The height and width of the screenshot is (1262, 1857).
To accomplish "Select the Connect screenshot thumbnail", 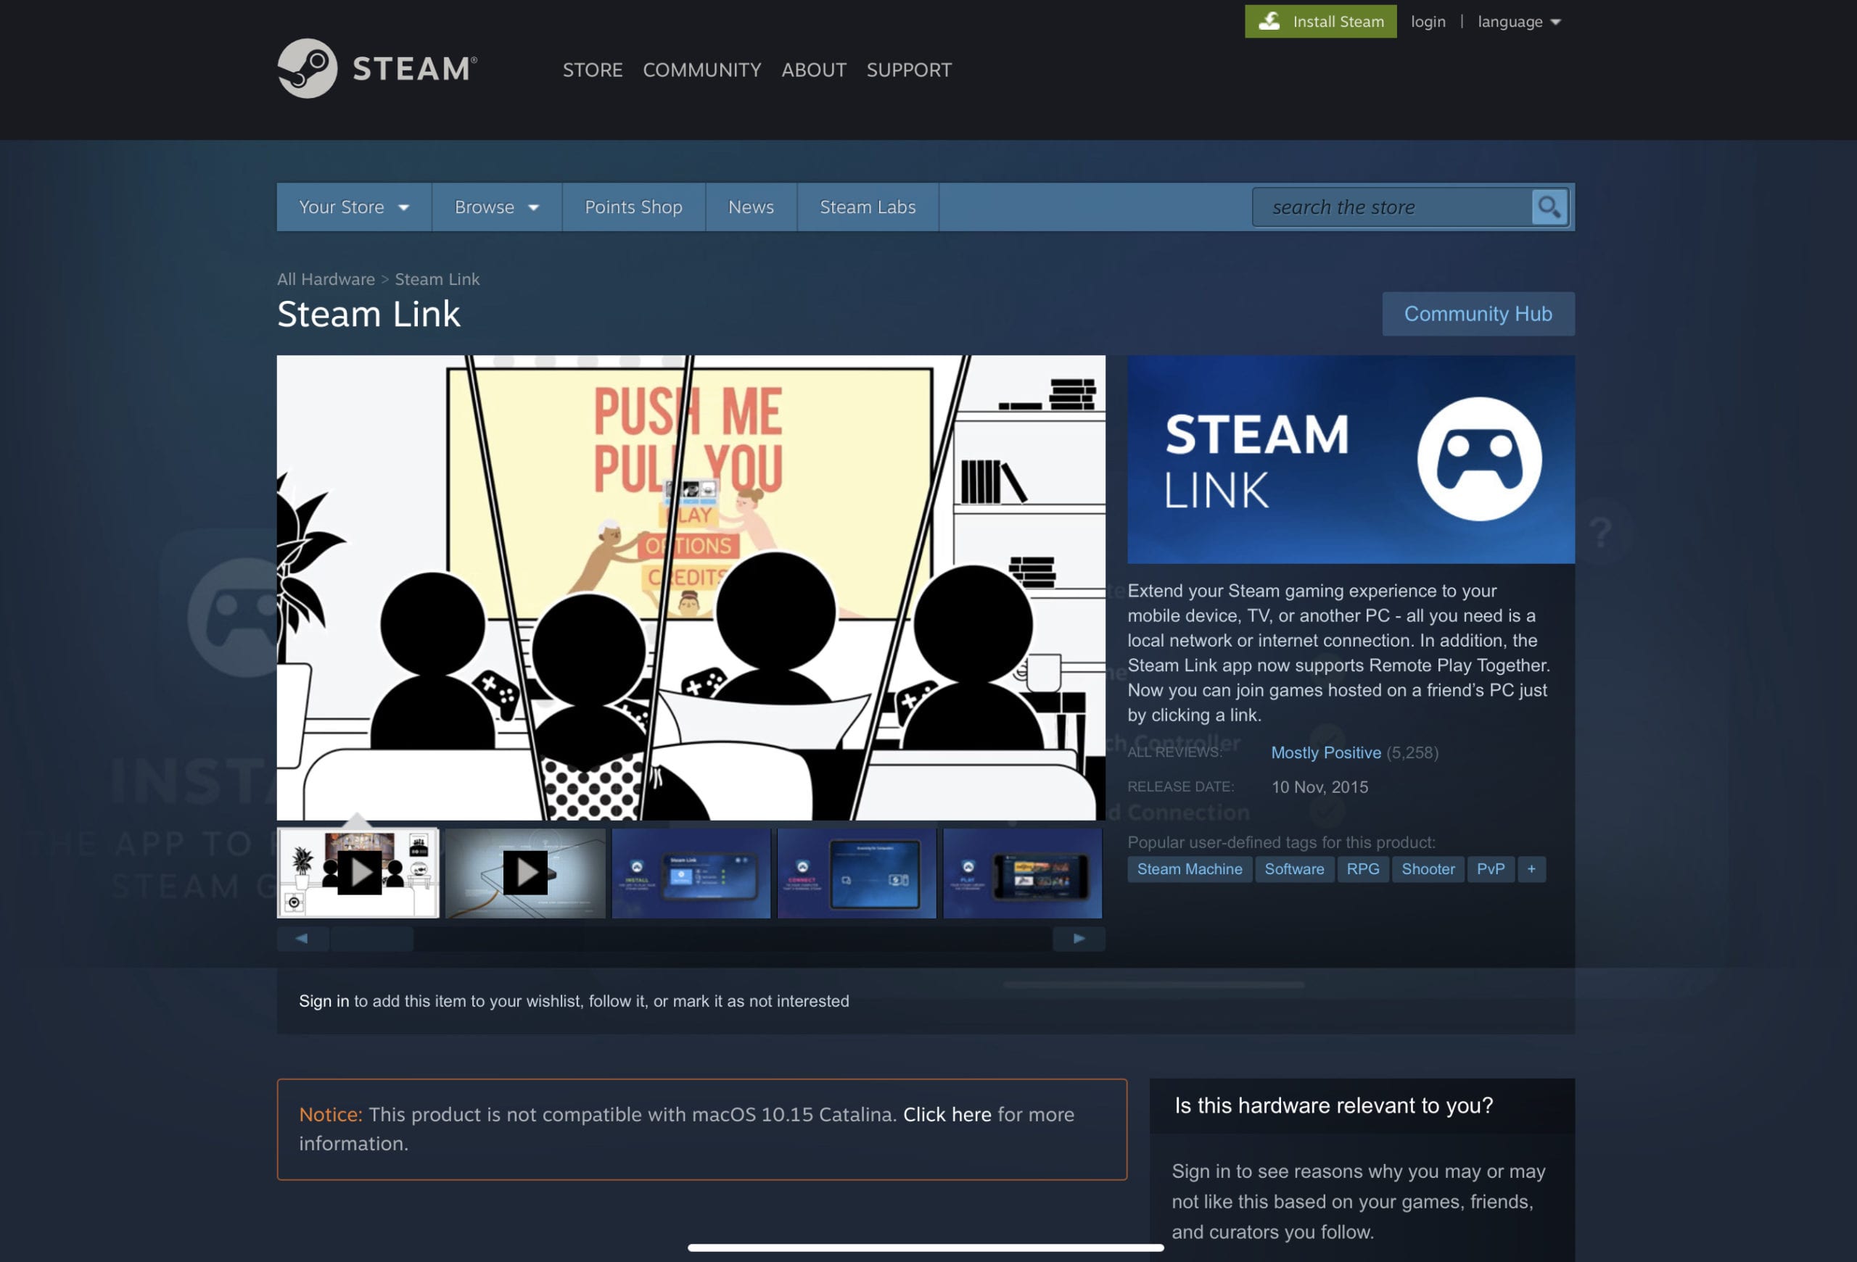I will [x=857, y=873].
